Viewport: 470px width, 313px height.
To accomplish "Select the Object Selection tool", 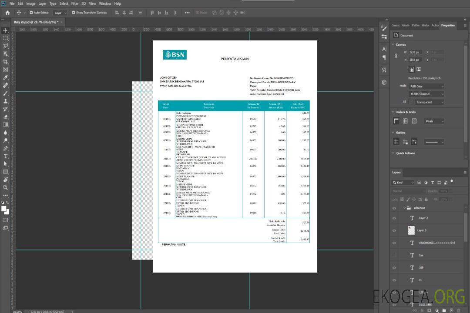I will click(x=5, y=54).
